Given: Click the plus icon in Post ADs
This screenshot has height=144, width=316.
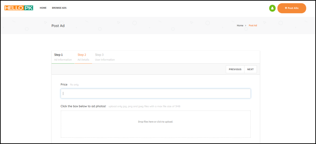Looking at the screenshot, I should click(x=286, y=8).
